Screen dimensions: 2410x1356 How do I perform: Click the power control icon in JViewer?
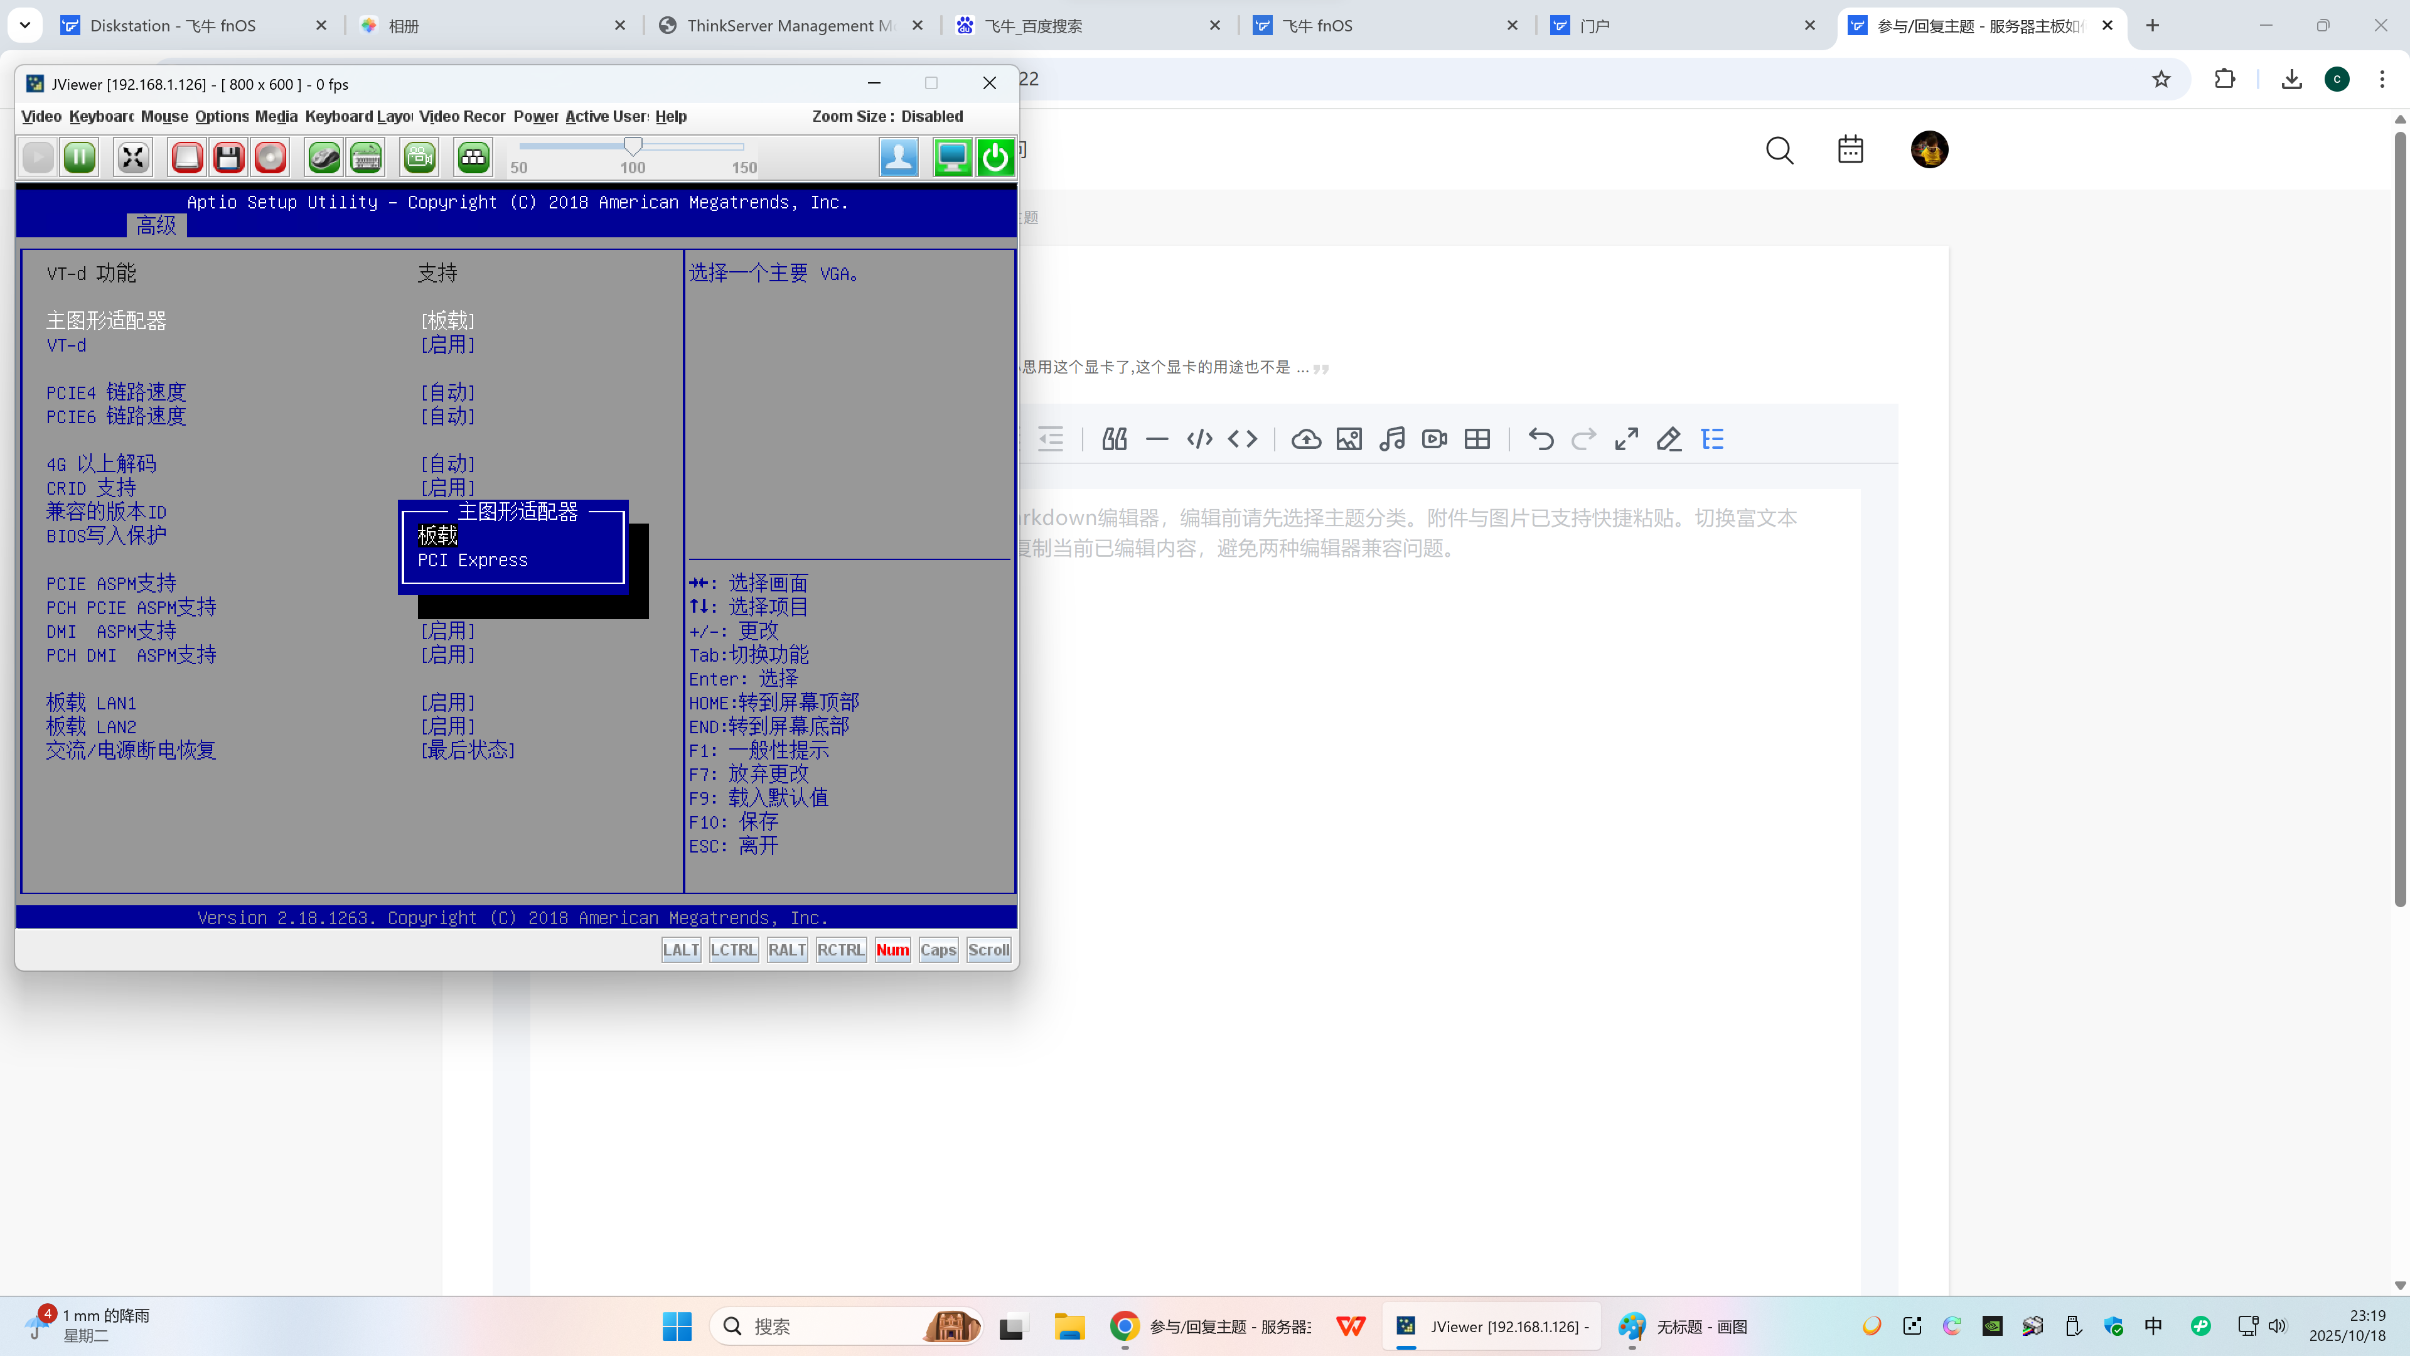coord(995,157)
